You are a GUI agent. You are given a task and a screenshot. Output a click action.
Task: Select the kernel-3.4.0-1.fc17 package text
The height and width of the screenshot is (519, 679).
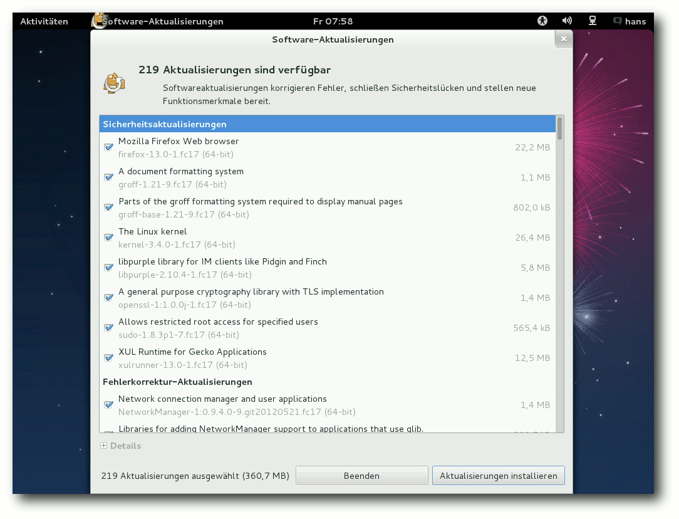(x=177, y=245)
